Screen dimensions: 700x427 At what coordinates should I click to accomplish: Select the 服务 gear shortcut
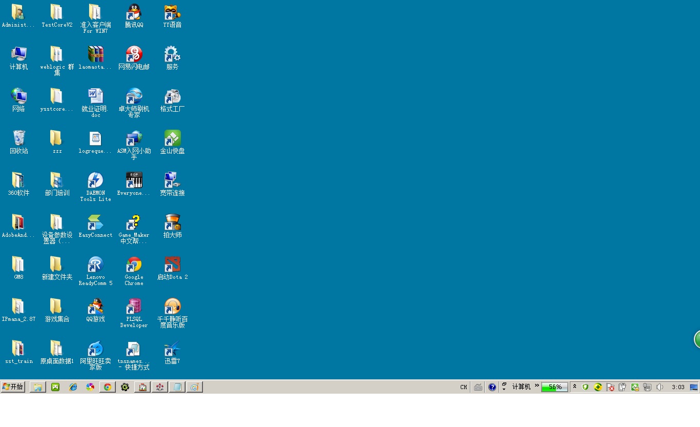(172, 58)
